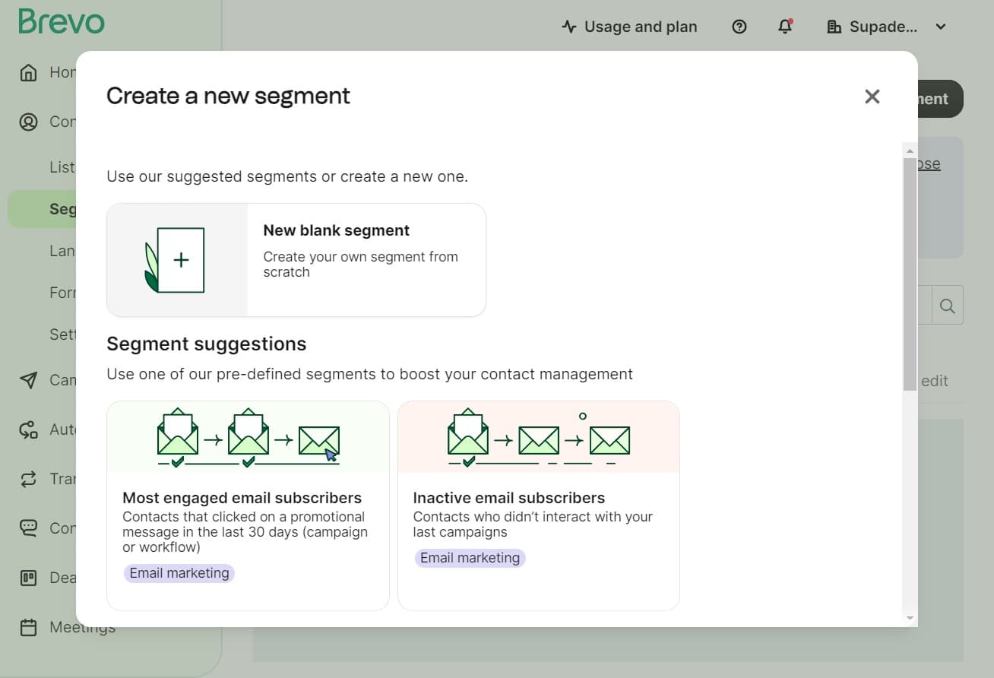Viewport: 994px width, 678px height.
Task: Click the Home icon in sidebar
Action: [x=28, y=72]
